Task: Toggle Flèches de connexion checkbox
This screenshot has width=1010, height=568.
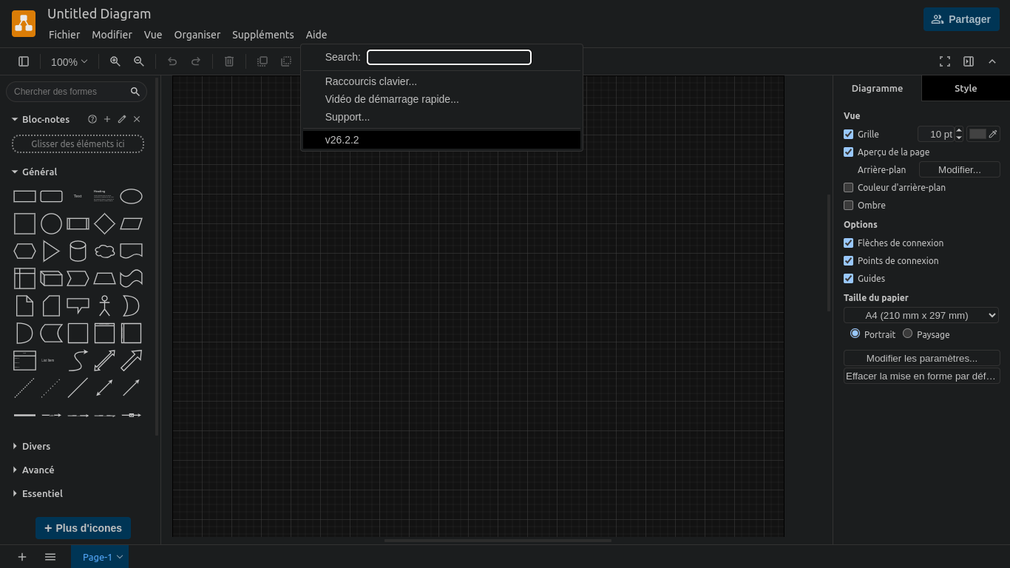Action: (x=849, y=243)
